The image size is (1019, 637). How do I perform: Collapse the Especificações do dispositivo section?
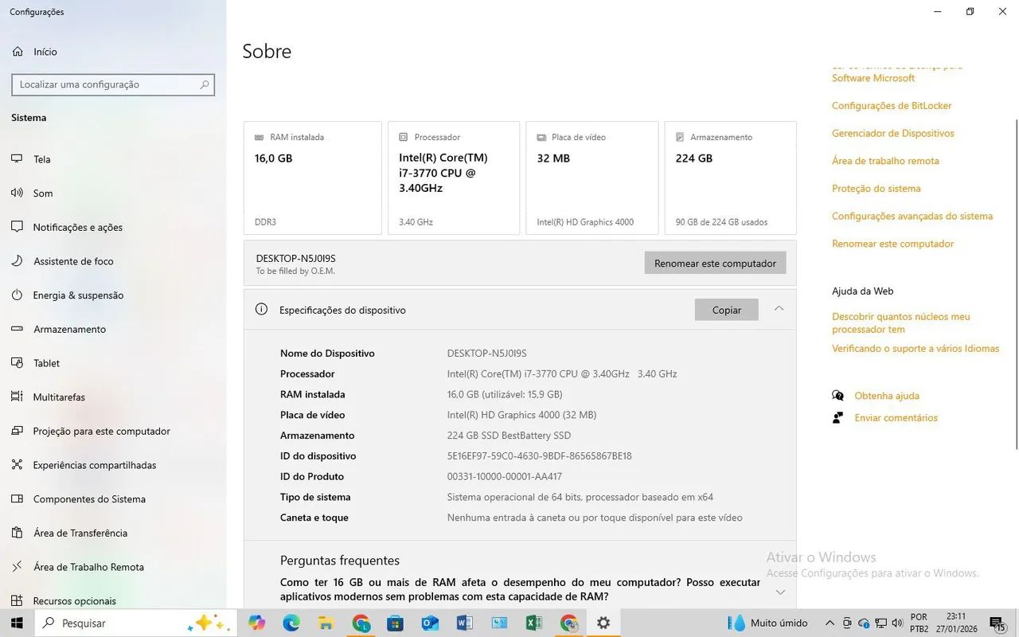779,309
